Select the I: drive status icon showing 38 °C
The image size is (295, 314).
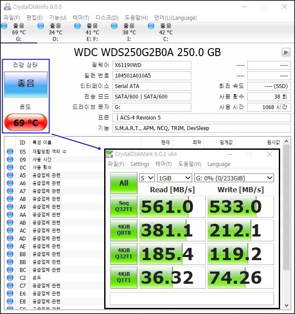pyautogui.click(x=114, y=26)
